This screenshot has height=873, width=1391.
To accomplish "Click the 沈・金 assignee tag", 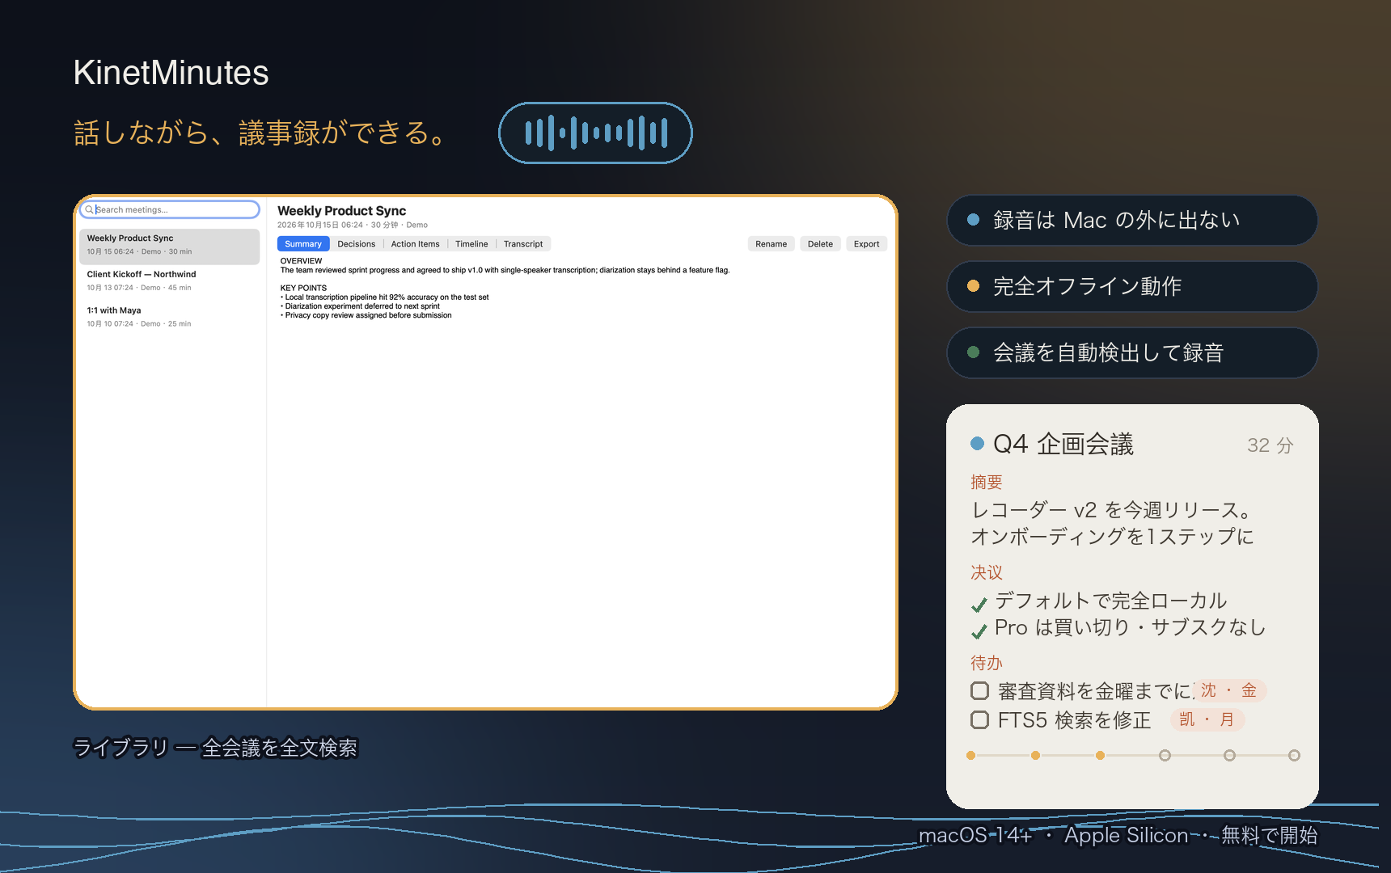I will (1229, 690).
